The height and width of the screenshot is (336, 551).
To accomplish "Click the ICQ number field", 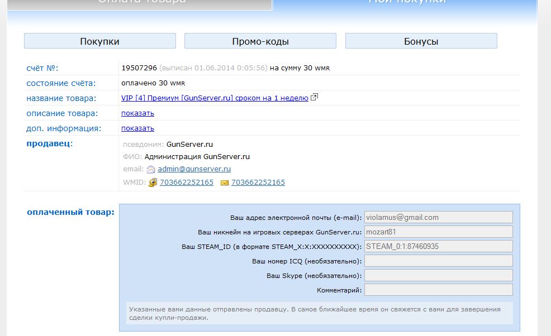I will click(x=438, y=261).
